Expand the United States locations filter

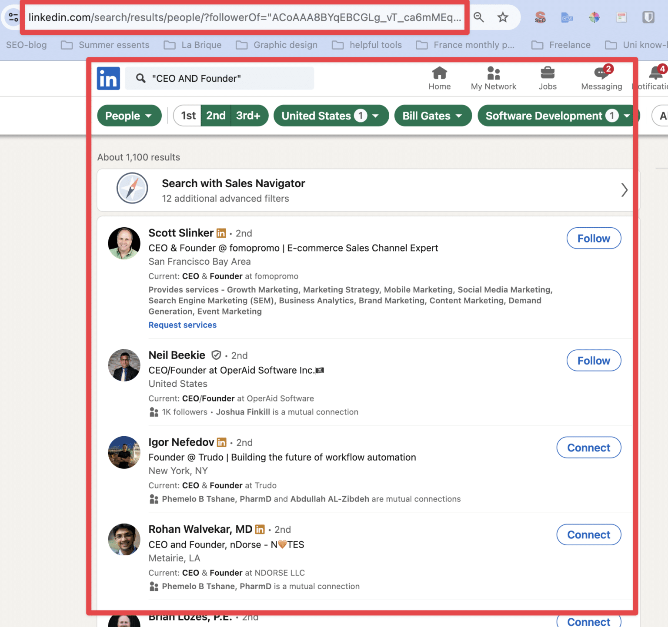pyautogui.click(x=331, y=116)
